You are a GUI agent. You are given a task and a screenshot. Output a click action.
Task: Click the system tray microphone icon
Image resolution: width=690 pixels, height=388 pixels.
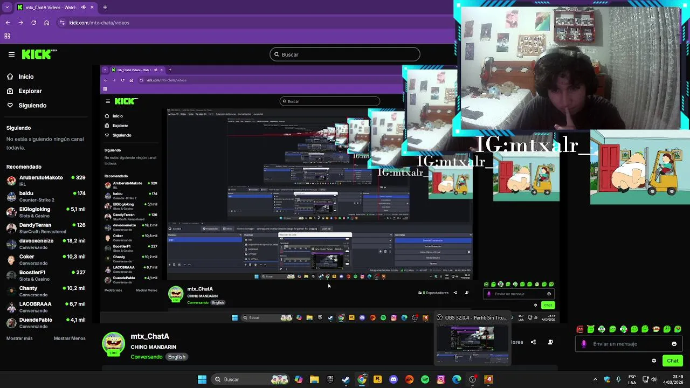tap(618, 379)
